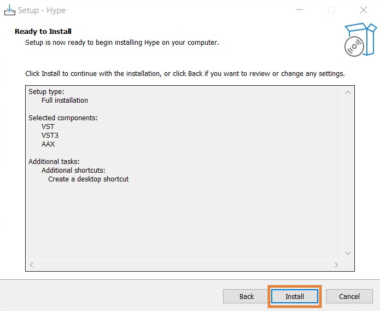Click the "Ready to Install" heading
This screenshot has height=311, width=380.
43,32
